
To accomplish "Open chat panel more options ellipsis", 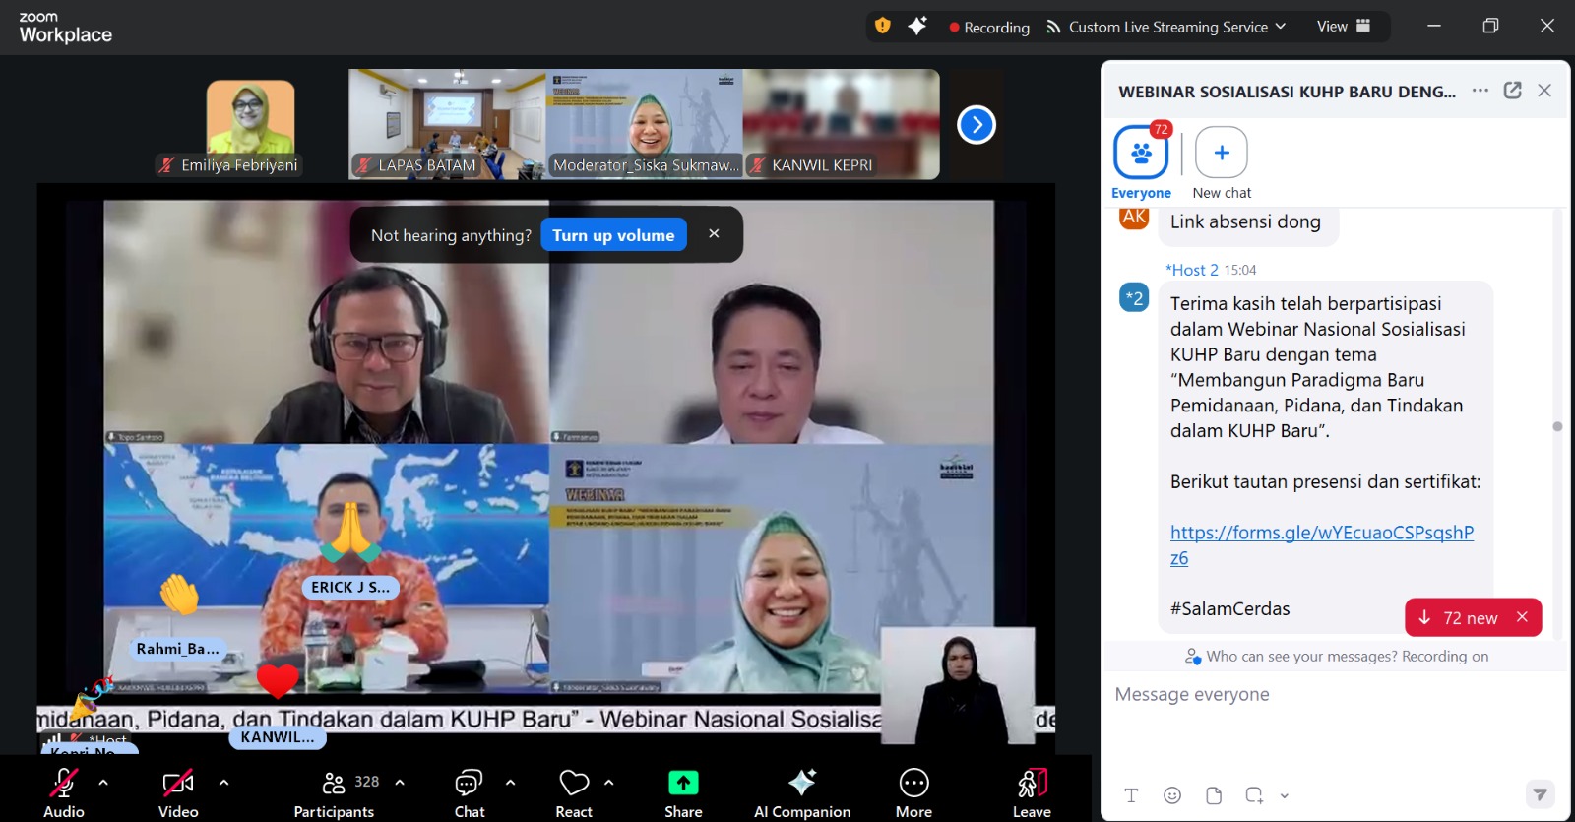I will pyautogui.click(x=1480, y=91).
